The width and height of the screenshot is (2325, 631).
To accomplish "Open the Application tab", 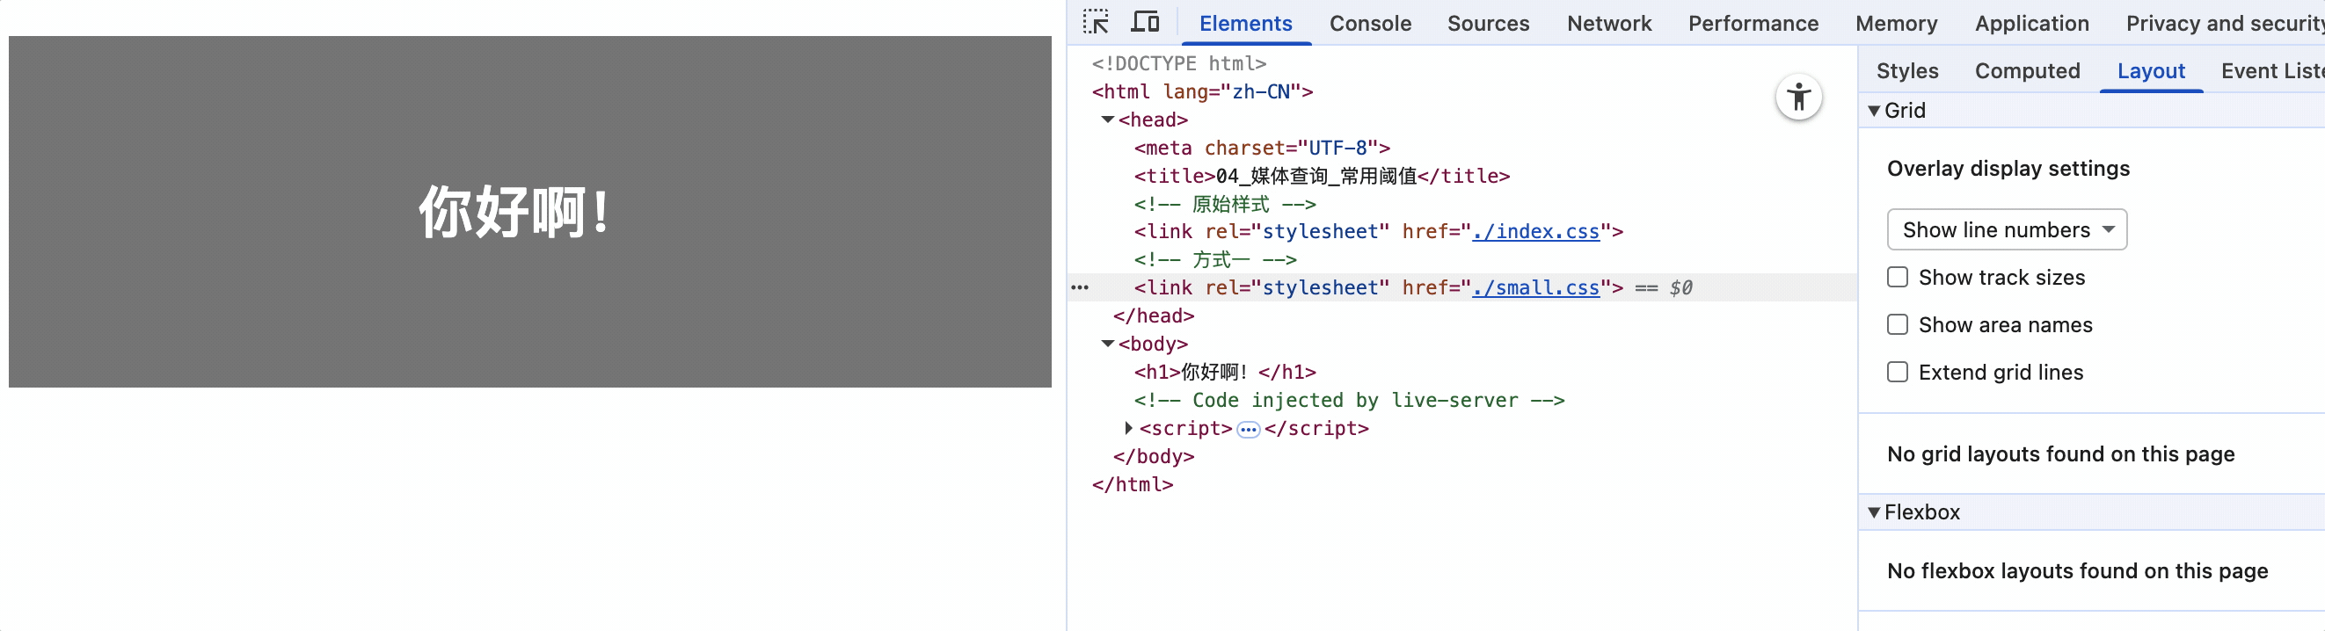I will pos(2030,24).
